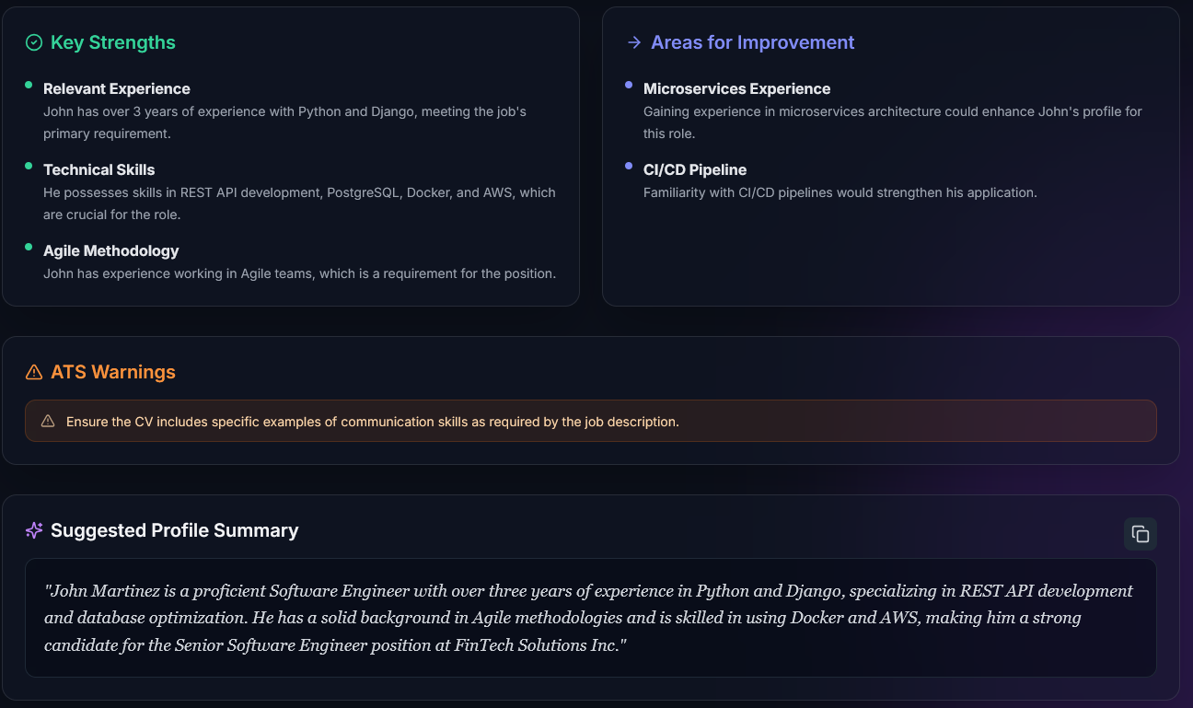1193x708 pixels.
Task: Click the Key Strengths checkmark icon
Action: [x=34, y=42]
